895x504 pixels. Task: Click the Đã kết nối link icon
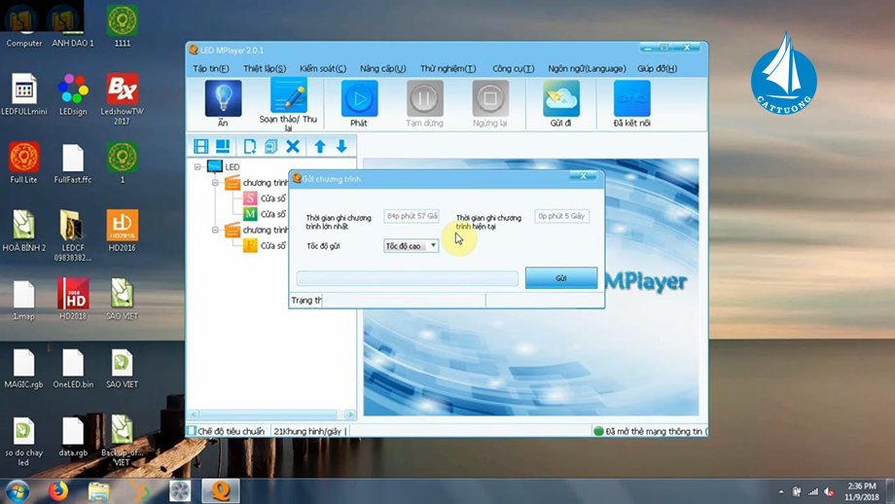tap(632, 98)
